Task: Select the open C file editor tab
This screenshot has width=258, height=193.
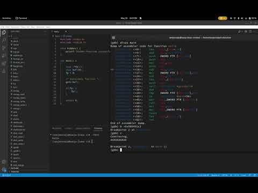Action: [57, 32]
